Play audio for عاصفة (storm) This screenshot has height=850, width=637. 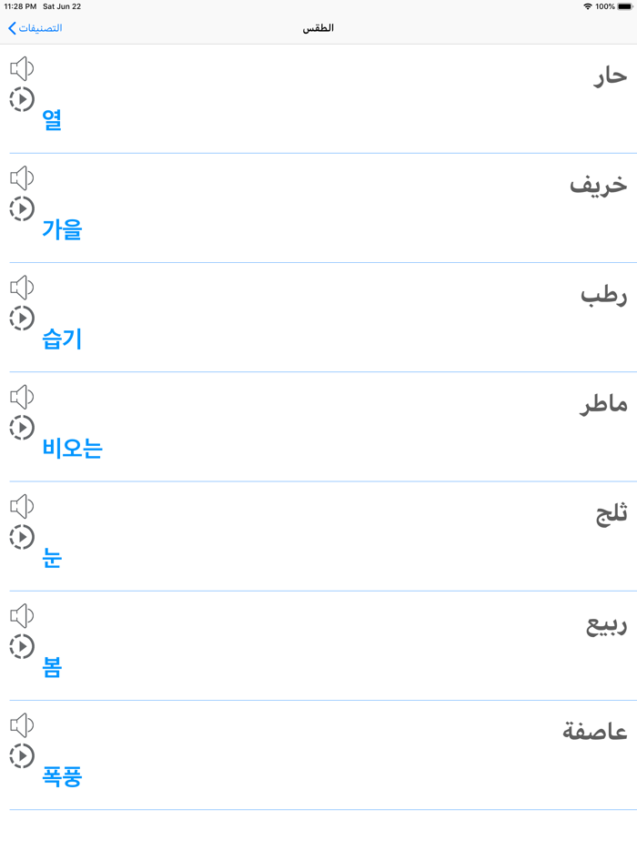coord(21,724)
